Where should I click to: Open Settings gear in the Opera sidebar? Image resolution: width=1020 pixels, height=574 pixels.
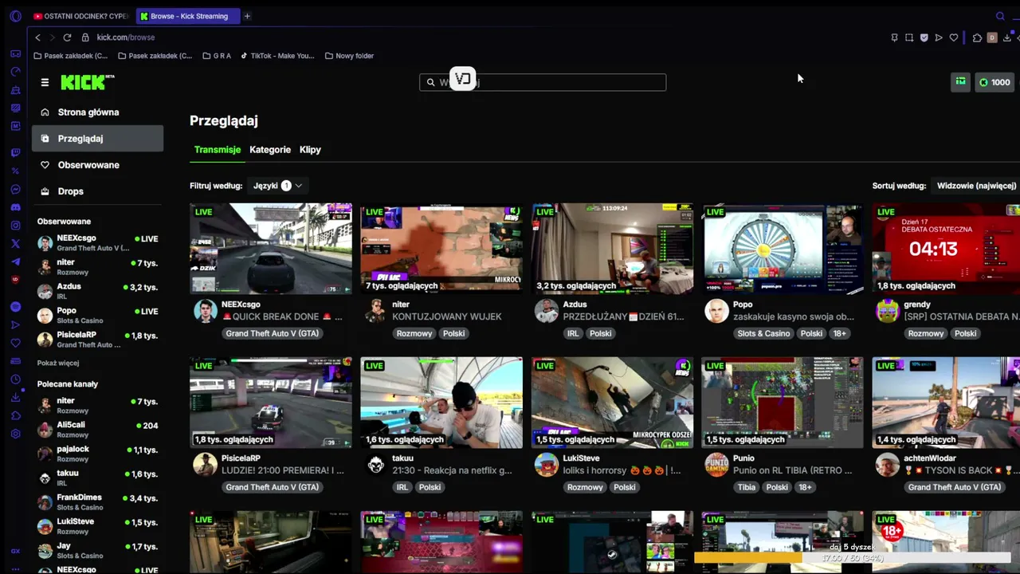tap(15, 434)
